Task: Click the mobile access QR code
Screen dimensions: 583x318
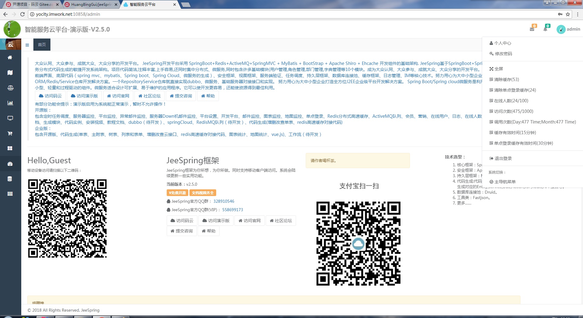Action: (67, 218)
